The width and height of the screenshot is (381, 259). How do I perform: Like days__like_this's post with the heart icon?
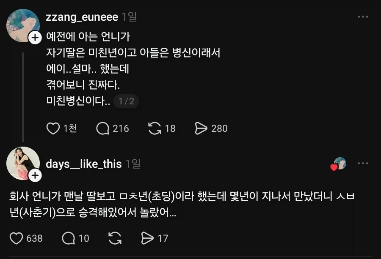click(17, 237)
